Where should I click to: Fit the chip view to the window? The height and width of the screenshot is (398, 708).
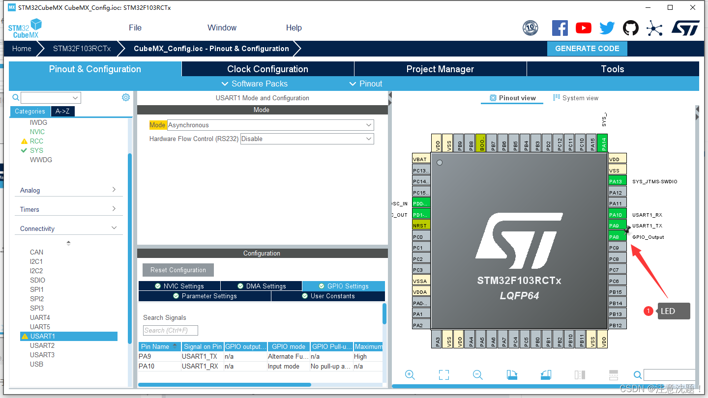444,375
